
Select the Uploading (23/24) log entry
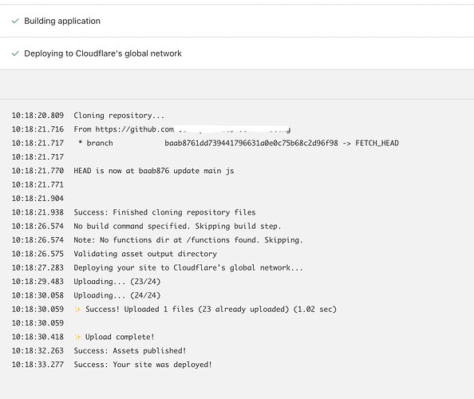click(x=117, y=282)
